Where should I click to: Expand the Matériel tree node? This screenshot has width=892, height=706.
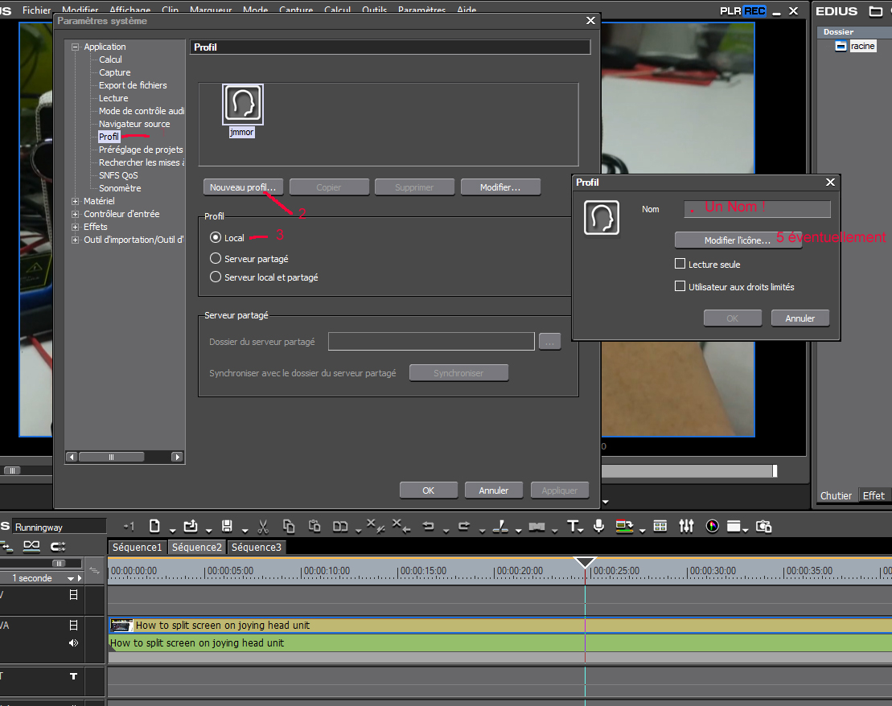point(76,201)
